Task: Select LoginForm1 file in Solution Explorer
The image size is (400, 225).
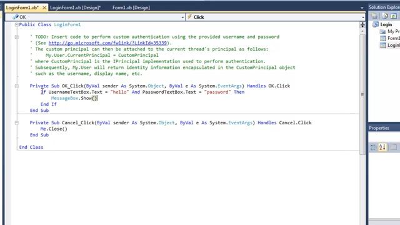Action: pos(394,45)
